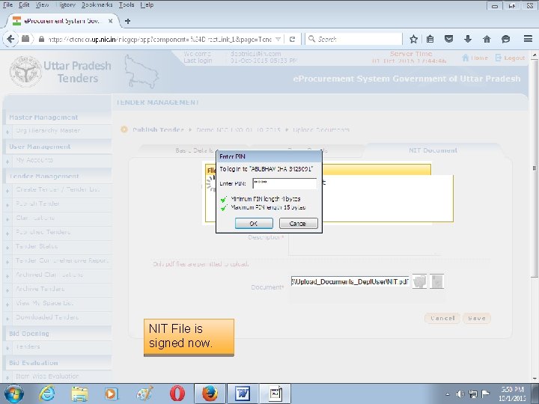Open the Pocket icon
539x404 pixels.
[x=448, y=39]
